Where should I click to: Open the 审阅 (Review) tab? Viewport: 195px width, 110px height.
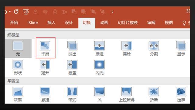151,23
